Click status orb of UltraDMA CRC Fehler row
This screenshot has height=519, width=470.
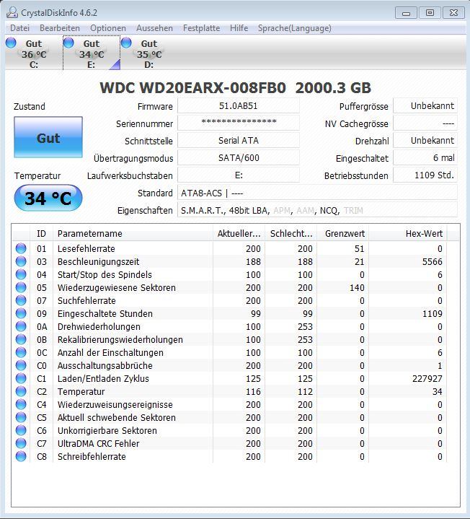click(21, 443)
